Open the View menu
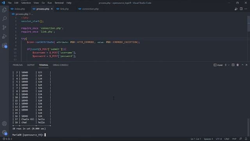Image resolution: width=250 pixels, height=141 pixels. tap(36, 3)
